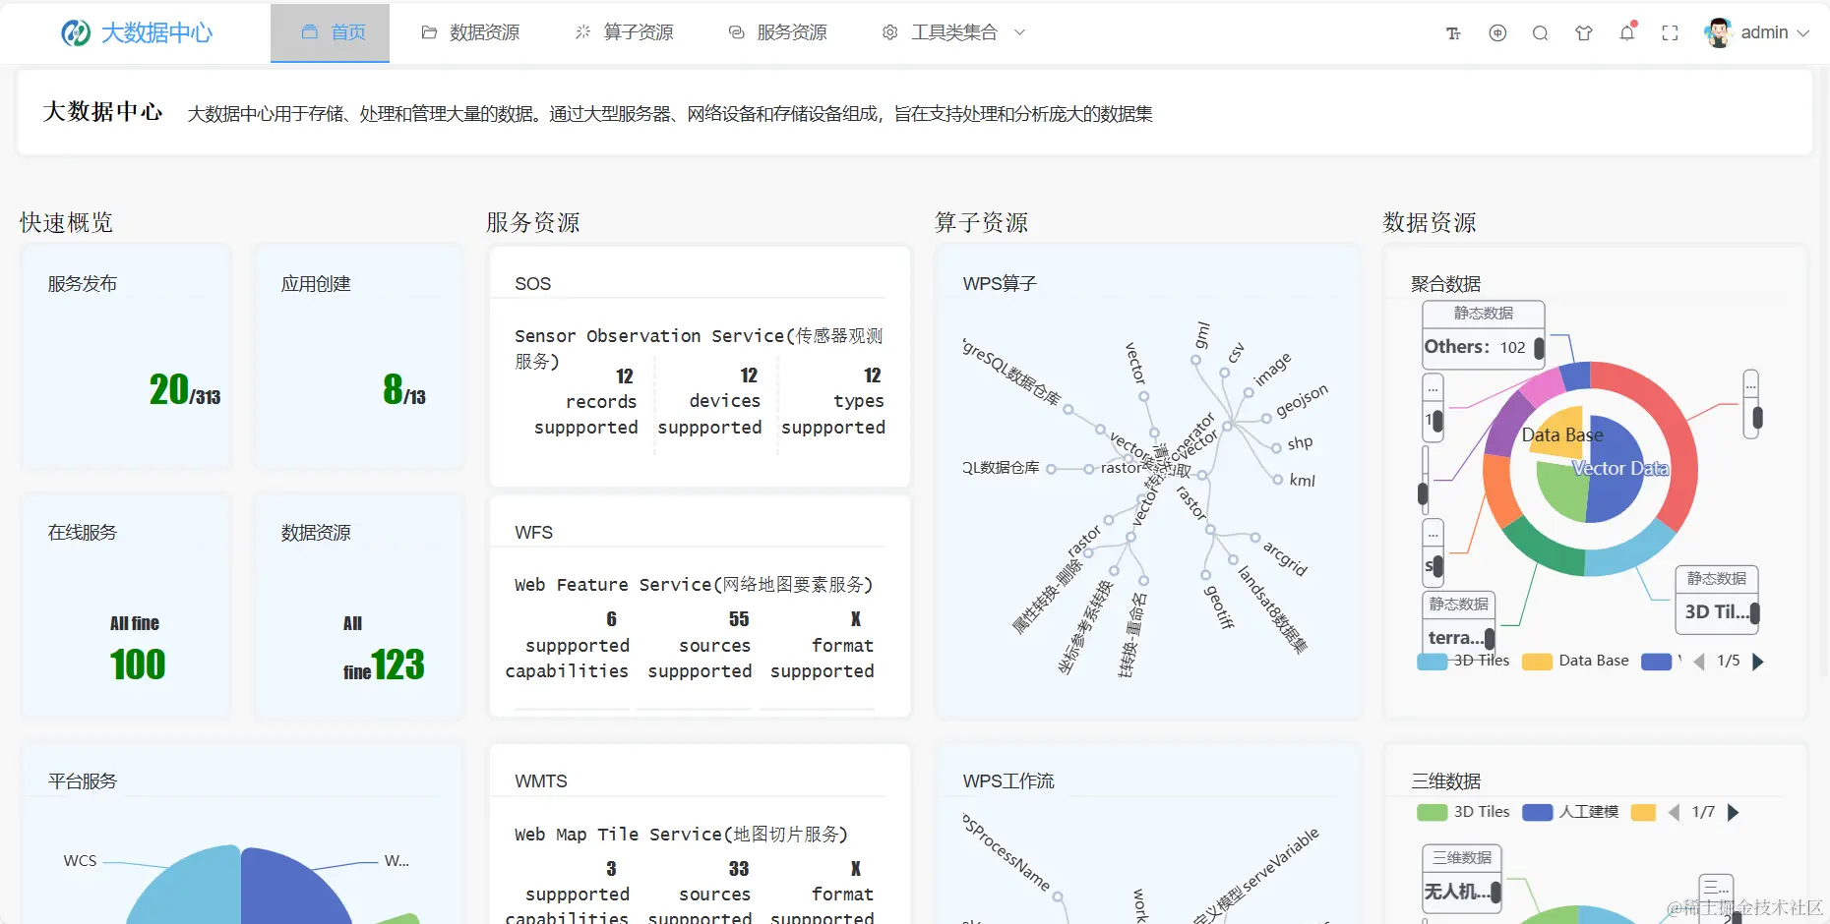Viewport: 1830px width, 924px height.
Task: Open search with the magnifier icon
Action: (x=1541, y=33)
